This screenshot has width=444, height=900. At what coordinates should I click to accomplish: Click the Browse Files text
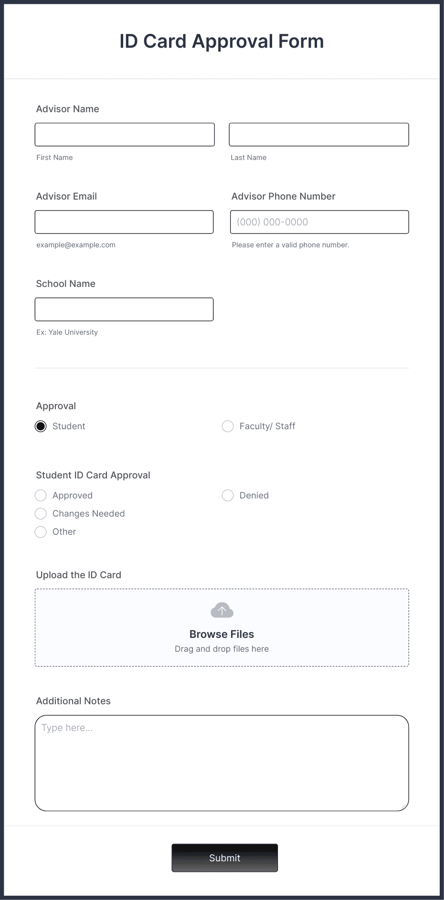click(x=222, y=634)
